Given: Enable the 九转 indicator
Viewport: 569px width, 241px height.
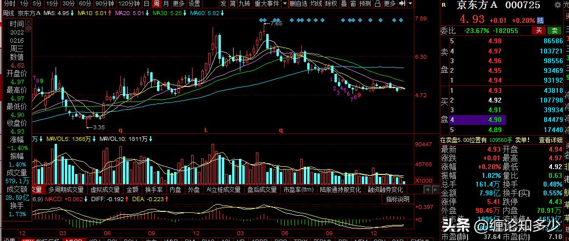Looking at the screenshot, I should point(244,3).
